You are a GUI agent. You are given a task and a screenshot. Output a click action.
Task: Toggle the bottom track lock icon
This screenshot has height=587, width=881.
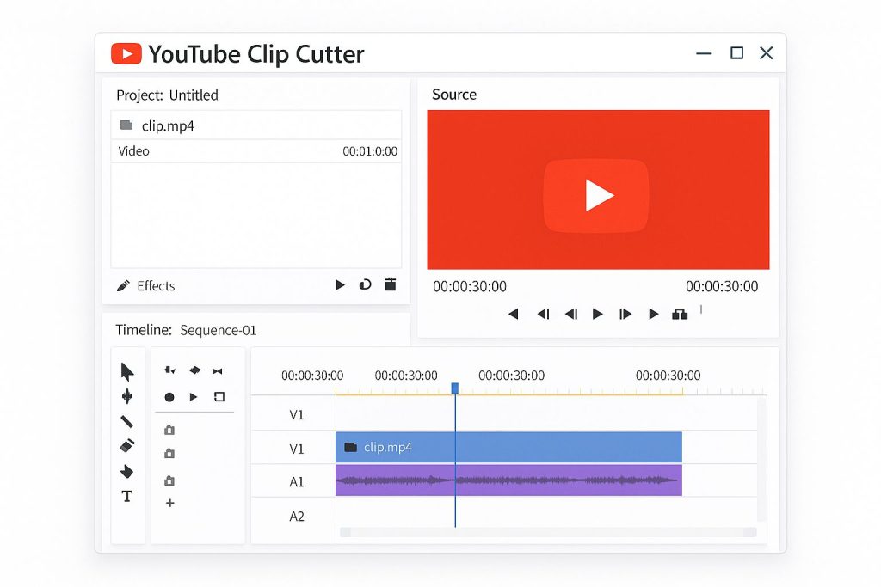(x=169, y=480)
